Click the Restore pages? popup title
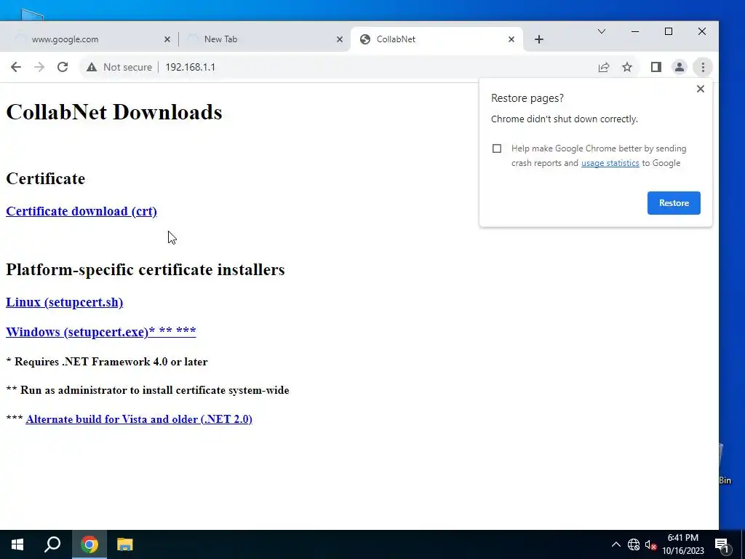The image size is (745, 559). (527, 98)
